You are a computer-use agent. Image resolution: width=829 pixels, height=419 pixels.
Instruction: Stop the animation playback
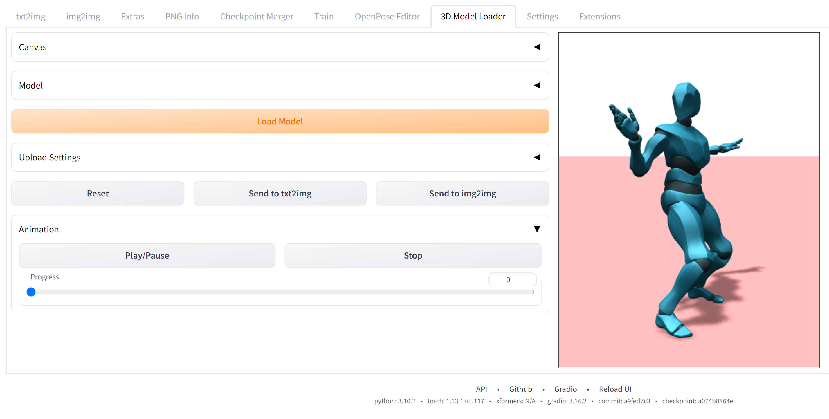(412, 256)
